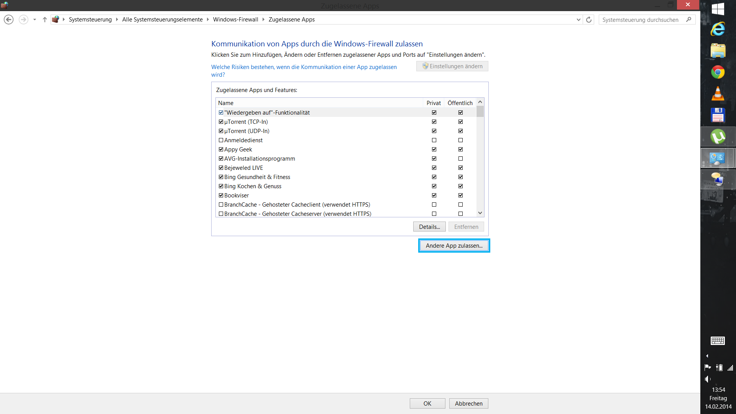Check the Anmeldedienst checkbox
Viewport: 736px width, 414px height.
pos(221,140)
